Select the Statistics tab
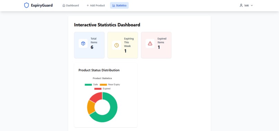Image resolution: width=279 pixels, height=131 pixels. [x=119, y=6]
